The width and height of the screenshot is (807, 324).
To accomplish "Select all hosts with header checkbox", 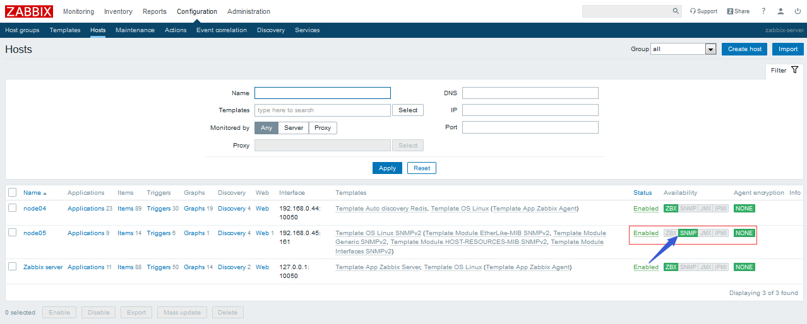I will (13, 192).
